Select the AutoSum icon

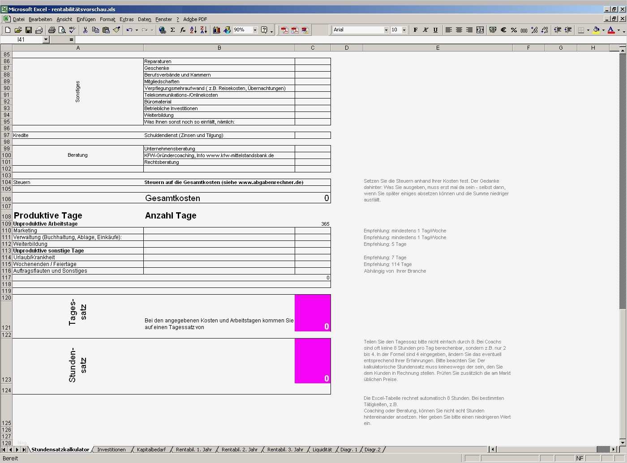172,30
